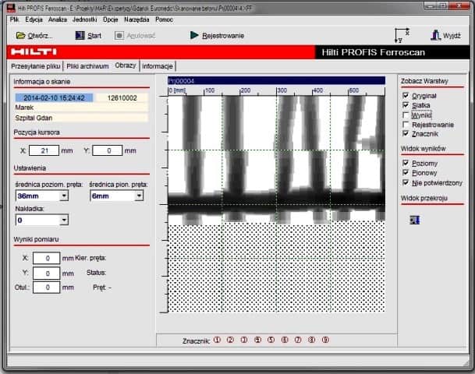Open the cross-section view icon
Screen dimensions: 475x374
pyautogui.click(x=414, y=220)
